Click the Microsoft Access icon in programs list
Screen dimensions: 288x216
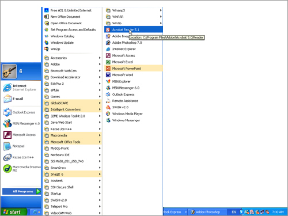(x=108, y=55)
